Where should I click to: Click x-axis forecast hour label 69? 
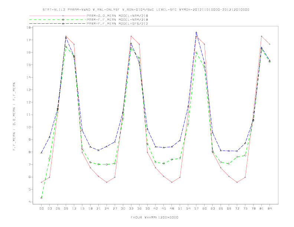(x=229, y=208)
